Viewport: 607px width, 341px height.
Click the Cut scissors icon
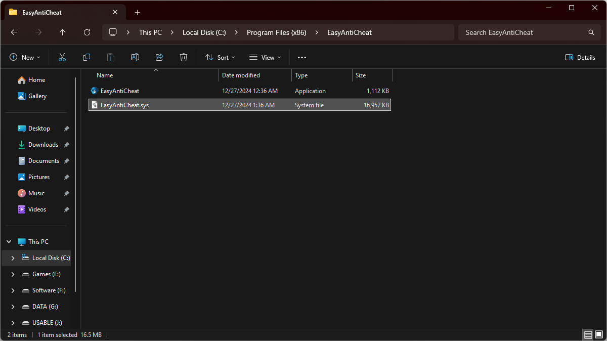point(62,58)
